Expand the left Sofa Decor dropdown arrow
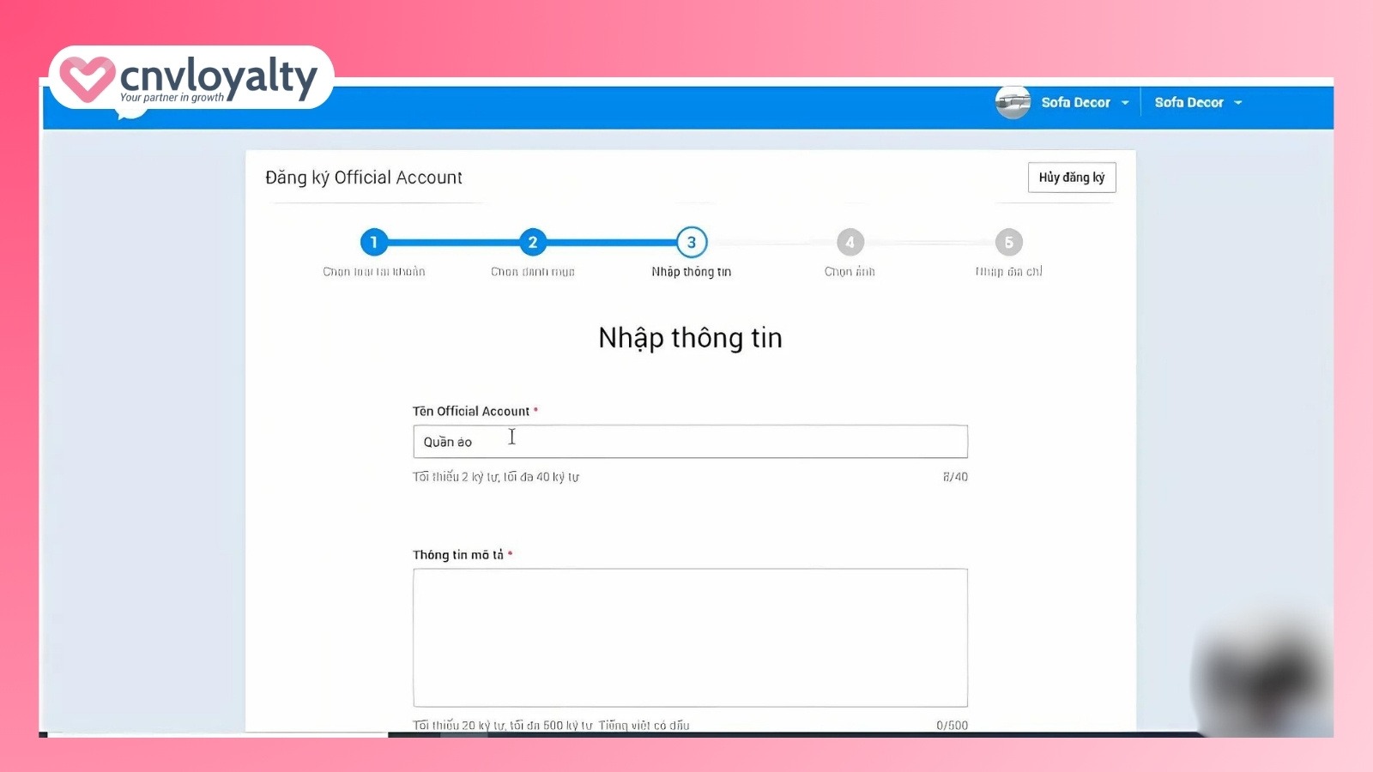Viewport: 1373px width, 772px height. (1125, 103)
